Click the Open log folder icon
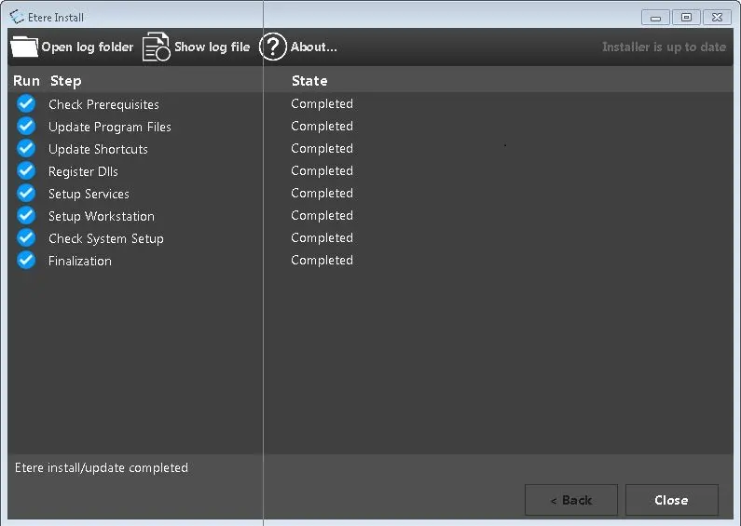Viewport: 741px width, 526px height. click(23, 47)
